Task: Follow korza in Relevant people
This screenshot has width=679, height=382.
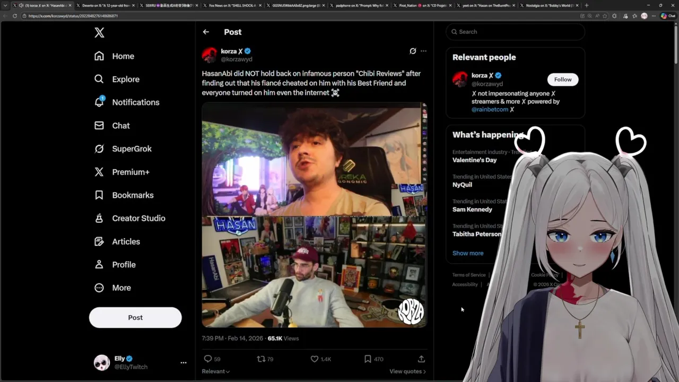Action: (x=563, y=80)
